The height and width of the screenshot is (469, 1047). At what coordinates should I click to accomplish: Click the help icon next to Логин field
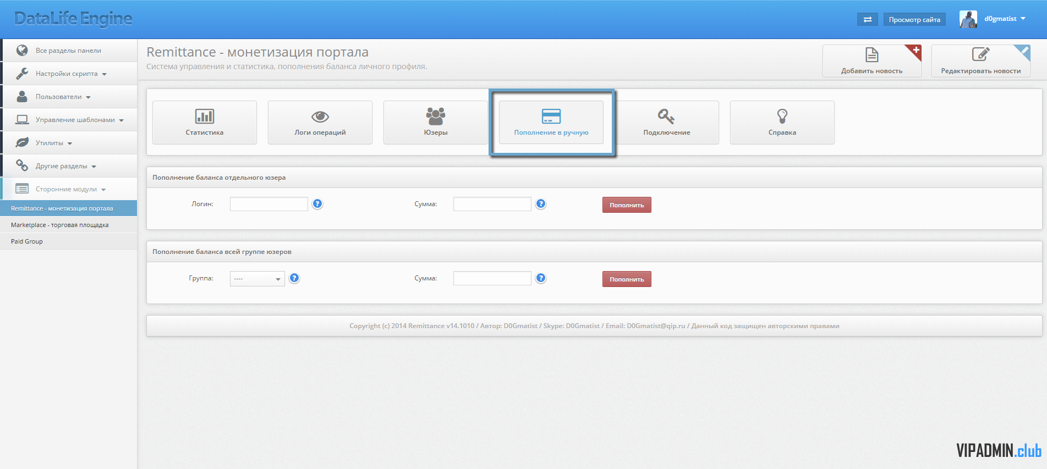click(x=317, y=204)
